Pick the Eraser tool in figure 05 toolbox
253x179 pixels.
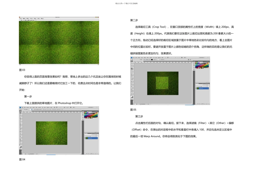click(132, 78)
